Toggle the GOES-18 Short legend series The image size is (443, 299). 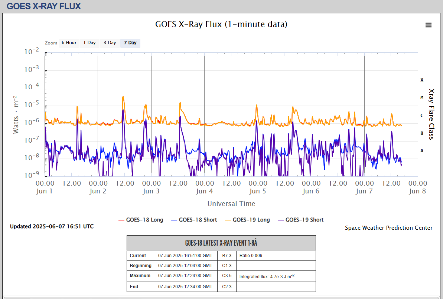pyautogui.click(x=194, y=220)
